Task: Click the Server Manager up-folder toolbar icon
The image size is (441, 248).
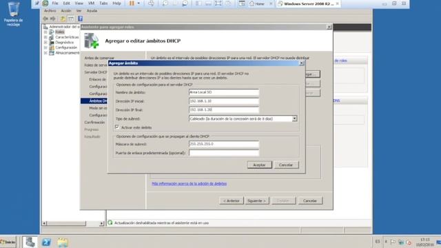Action: coord(63,19)
